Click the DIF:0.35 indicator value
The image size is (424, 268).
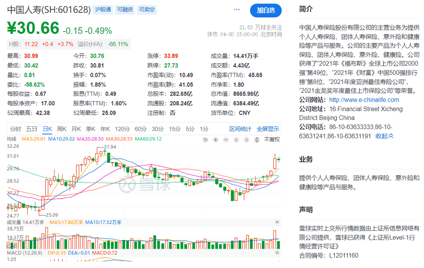coord(57,253)
